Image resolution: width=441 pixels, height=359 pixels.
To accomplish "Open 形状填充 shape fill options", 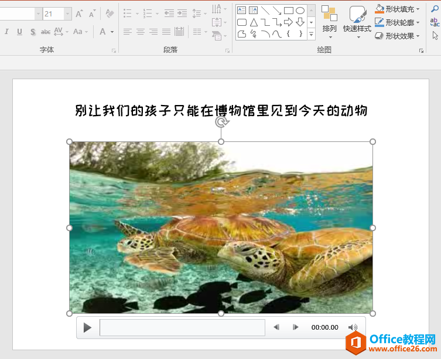I will pos(398,9).
